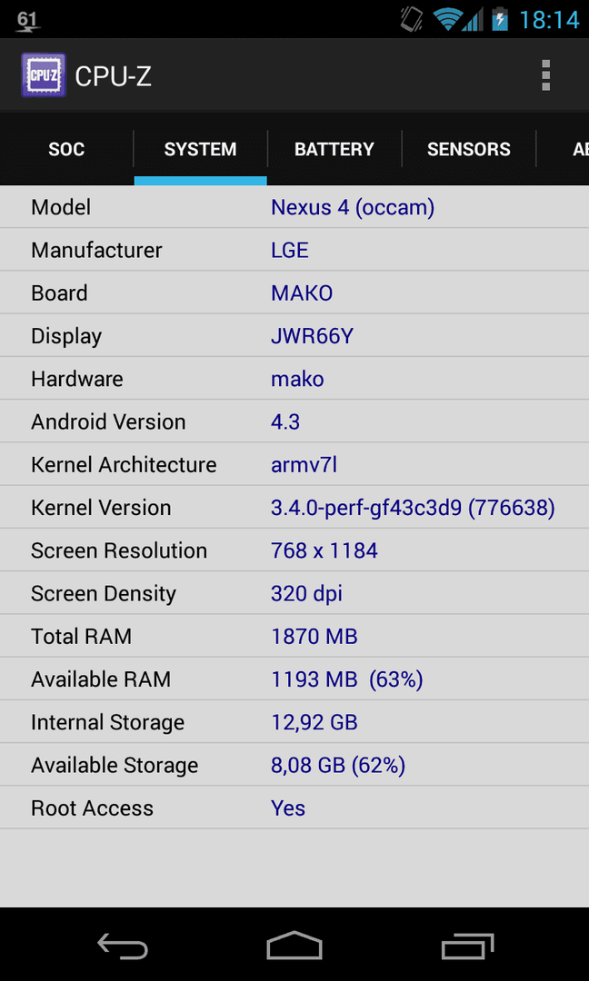The width and height of the screenshot is (589, 981).
Task: Tap the Wi-Fi signal status icon
Action: pyautogui.click(x=448, y=19)
